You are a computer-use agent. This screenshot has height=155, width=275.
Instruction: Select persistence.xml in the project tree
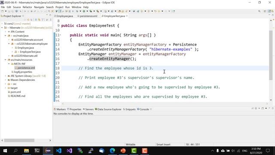pos(26,68)
